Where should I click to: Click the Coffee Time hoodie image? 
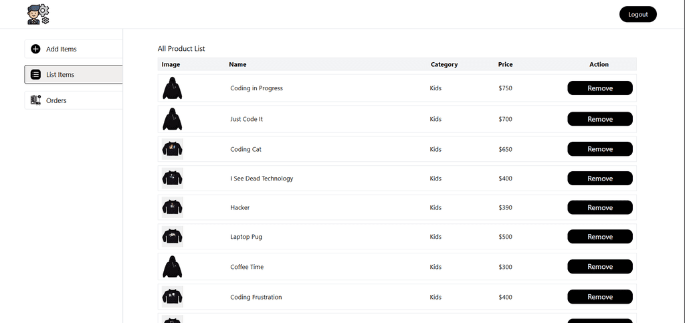pyautogui.click(x=173, y=267)
